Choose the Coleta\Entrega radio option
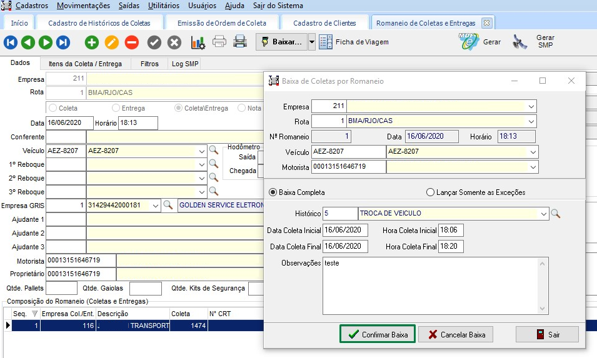597x358 pixels. (x=179, y=108)
